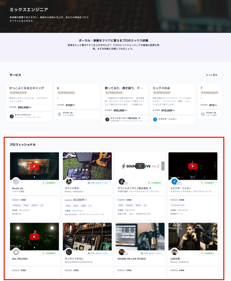Open the オンライブひろし studio gear thumbnail
This screenshot has width=231, height=281.
click(x=87, y=237)
